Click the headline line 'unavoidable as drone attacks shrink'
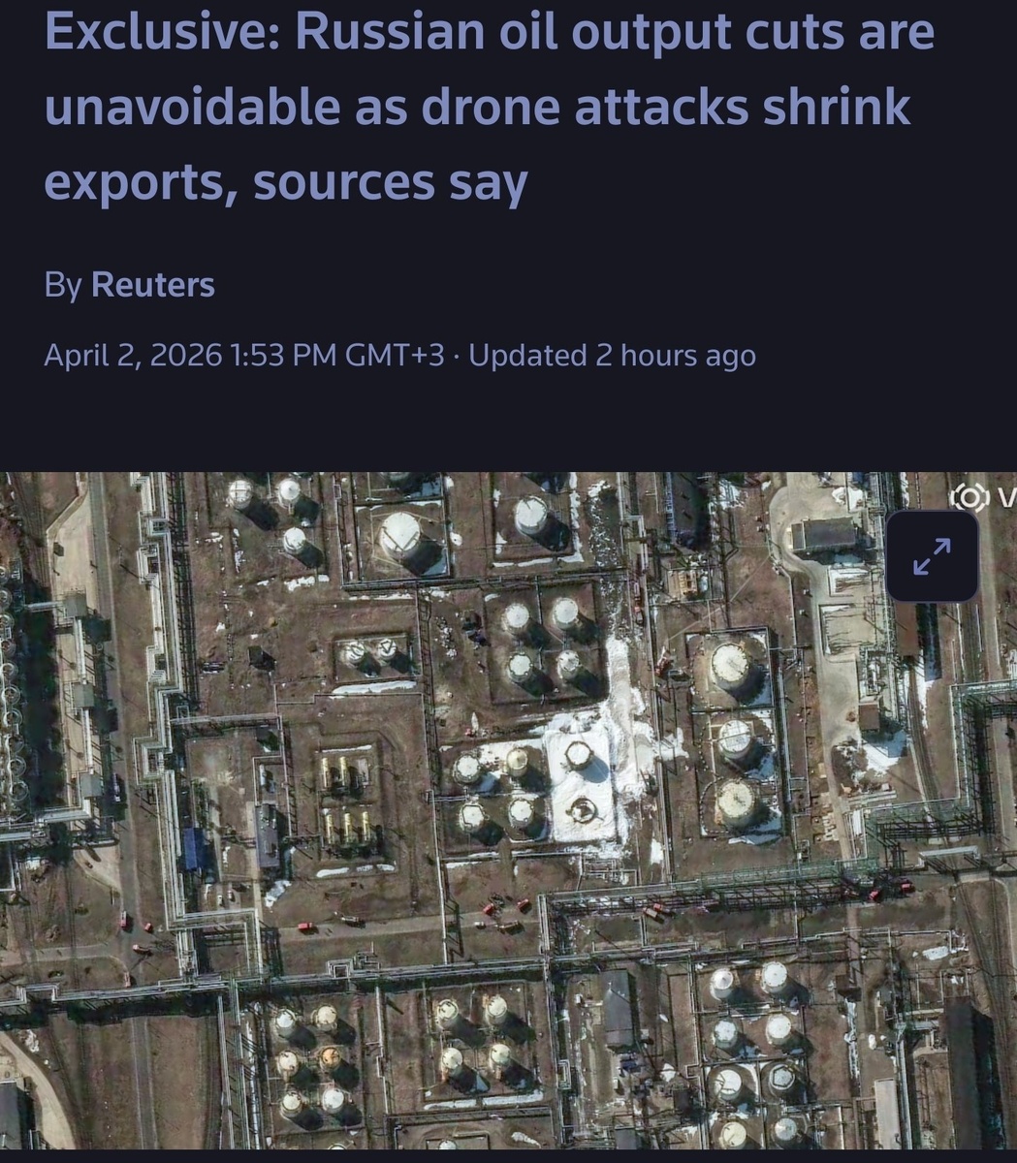This screenshot has width=1017, height=1163. point(478,108)
